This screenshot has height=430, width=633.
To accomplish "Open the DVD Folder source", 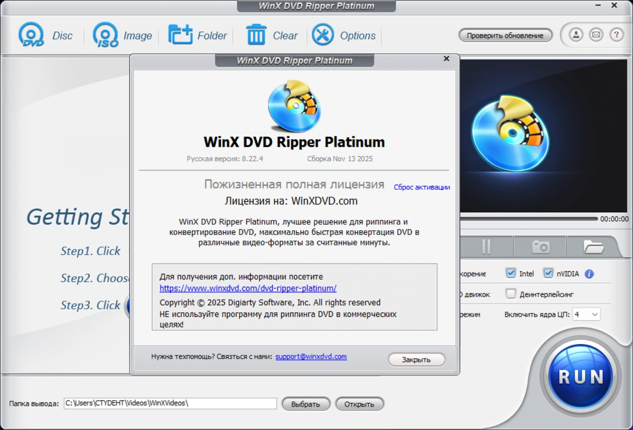I will [x=198, y=35].
